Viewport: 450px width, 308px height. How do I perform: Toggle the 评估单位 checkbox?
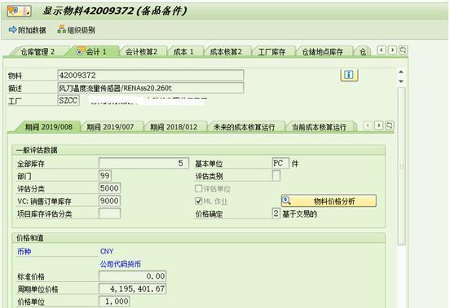[199, 188]
